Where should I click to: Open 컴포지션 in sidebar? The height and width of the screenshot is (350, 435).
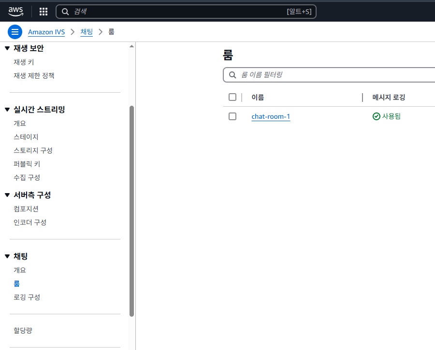pyautogui.click(x=26, y=209)
